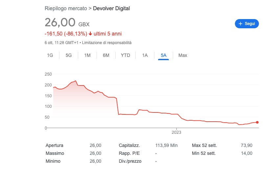The width and height of the screenshot is (275, 169).
Task: Click the Massimo label
Action: coord(55,153)
